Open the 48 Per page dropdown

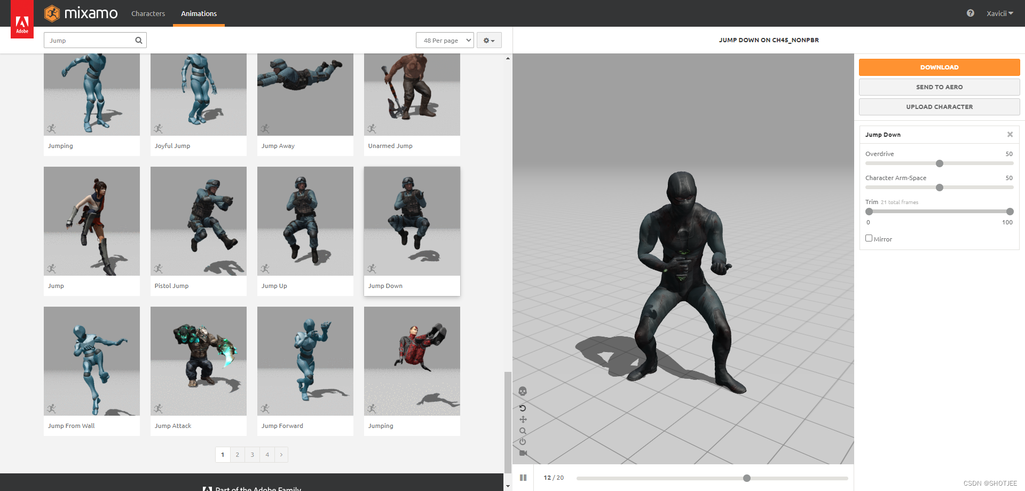(445, 41)
